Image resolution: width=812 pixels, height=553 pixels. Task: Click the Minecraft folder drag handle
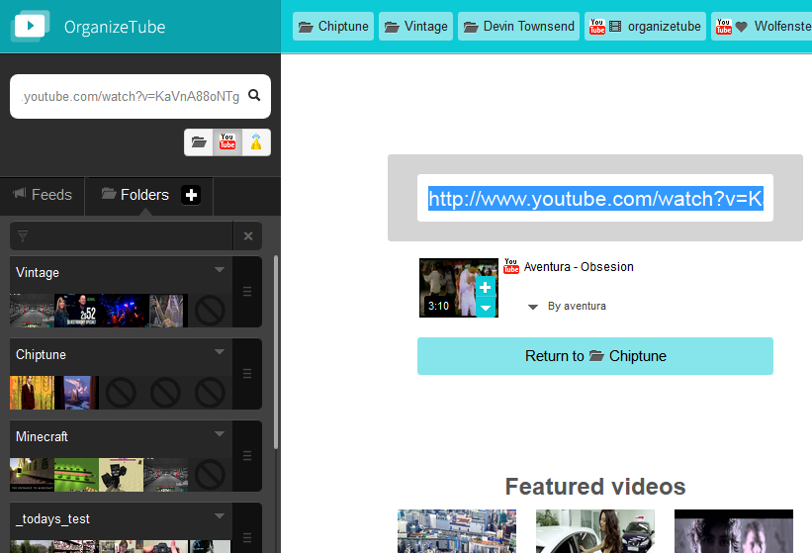247,456
